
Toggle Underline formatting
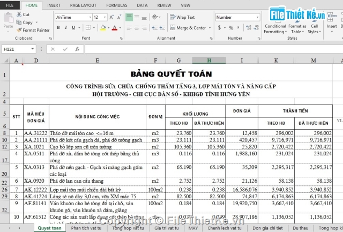pyautogui.click(x=73, y=28)
